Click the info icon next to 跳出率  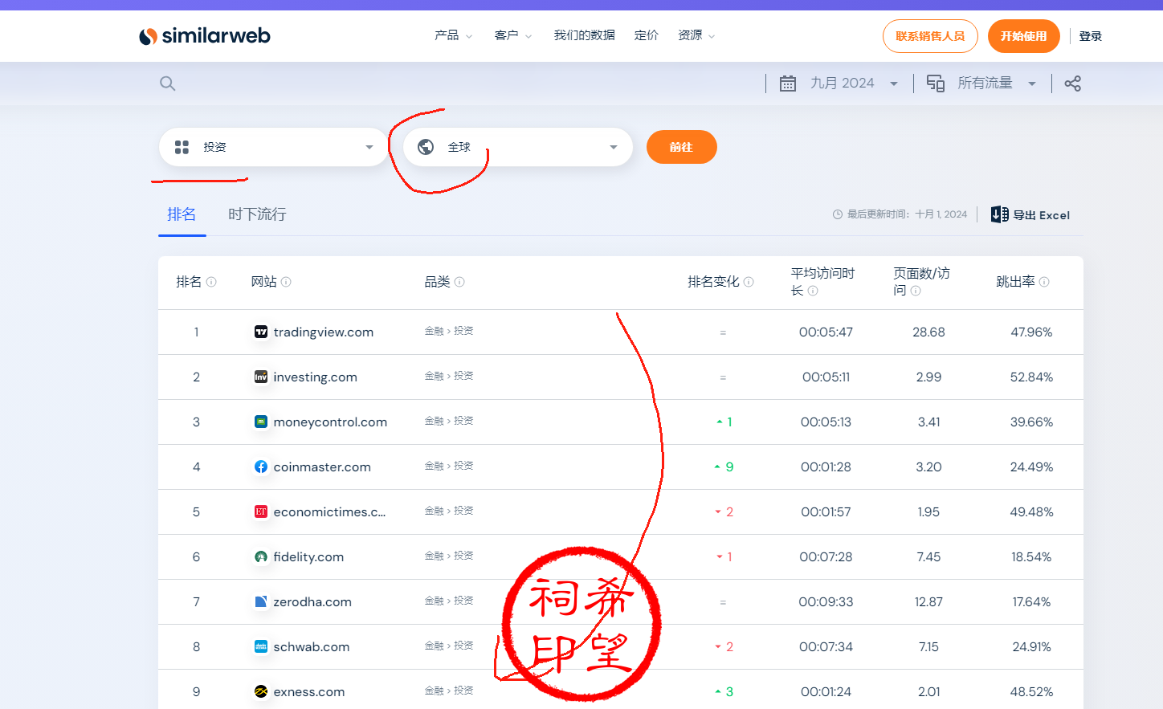1044,282
